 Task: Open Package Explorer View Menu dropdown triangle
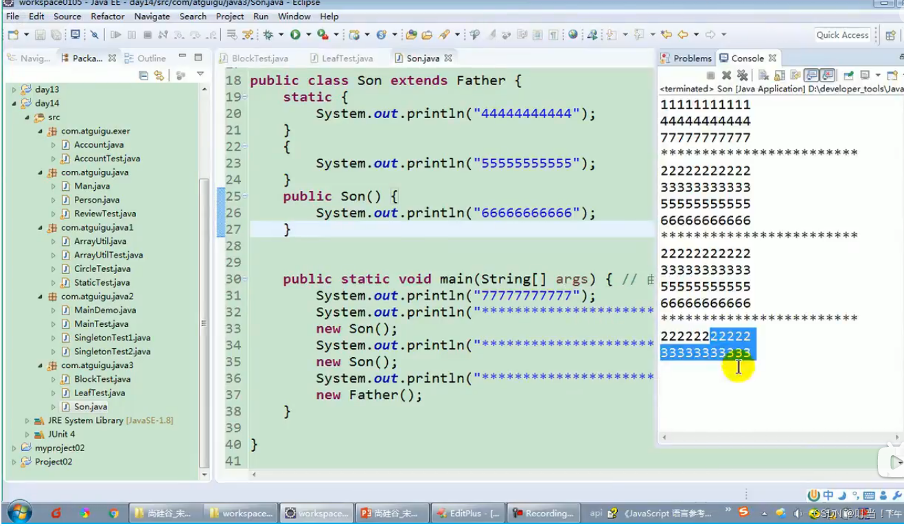[200, 74]
